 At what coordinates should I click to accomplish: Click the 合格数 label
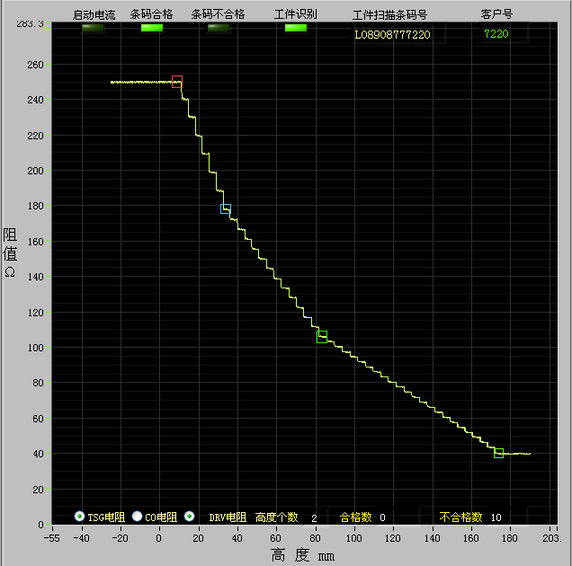[x=355, y=517]
